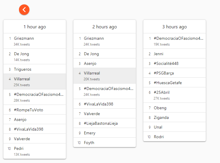Select De Jong in 1 hour ago list

[x=22, y=54]
